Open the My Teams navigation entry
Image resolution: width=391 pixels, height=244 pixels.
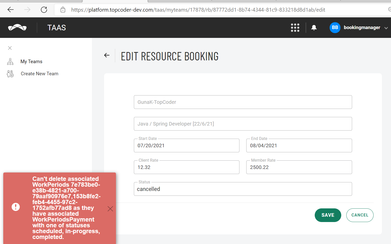pos(31,61)
